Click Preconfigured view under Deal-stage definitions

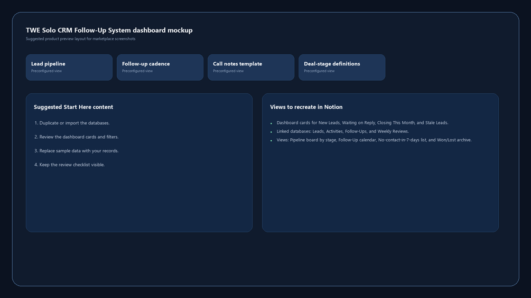click(319, 71)
